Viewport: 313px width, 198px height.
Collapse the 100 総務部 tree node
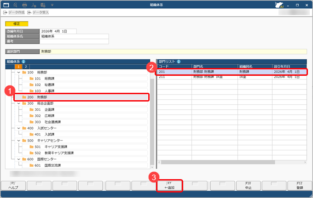(x=19, y=73)
